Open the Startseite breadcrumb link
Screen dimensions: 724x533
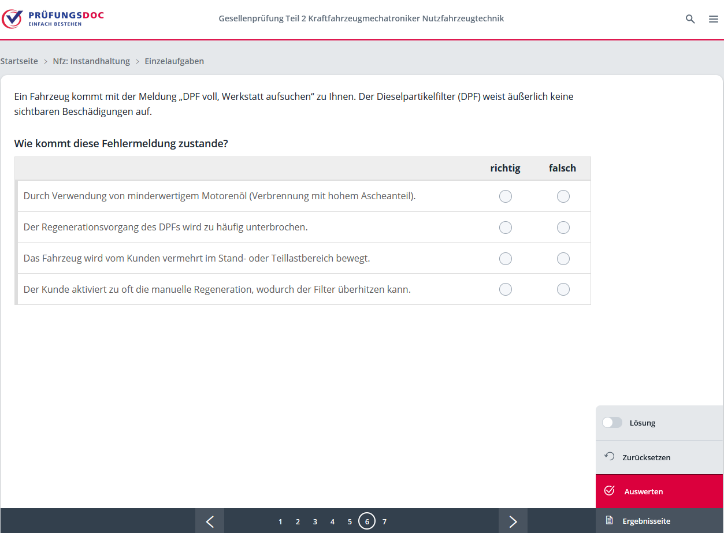click(19, 61)
